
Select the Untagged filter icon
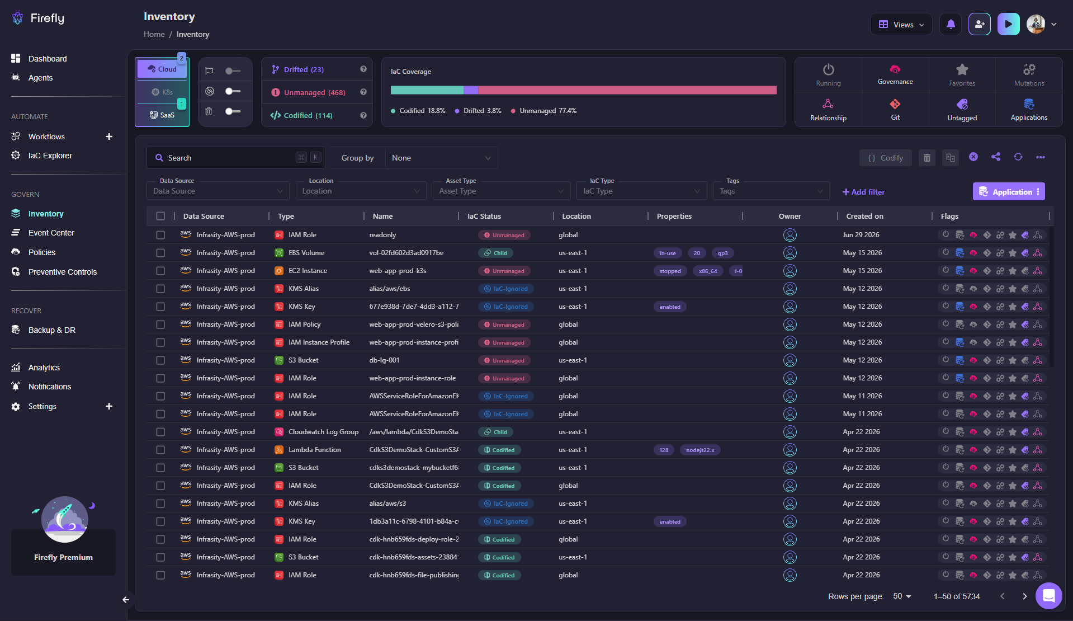(x=962, y=109)
